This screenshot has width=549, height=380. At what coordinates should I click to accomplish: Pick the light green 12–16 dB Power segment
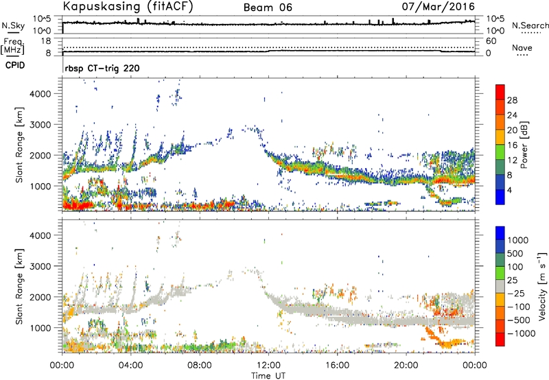coord(500,152)
